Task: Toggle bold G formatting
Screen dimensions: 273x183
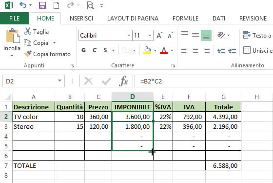Action: [x=83, y=50]
